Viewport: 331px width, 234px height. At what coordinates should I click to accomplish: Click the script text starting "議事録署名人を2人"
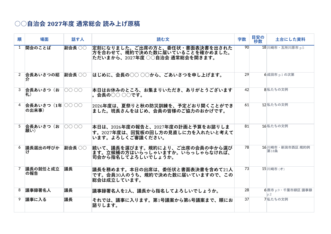click(x=156, y=191)
